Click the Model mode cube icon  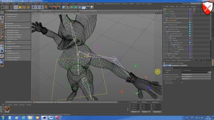click(x=2, y=17)
